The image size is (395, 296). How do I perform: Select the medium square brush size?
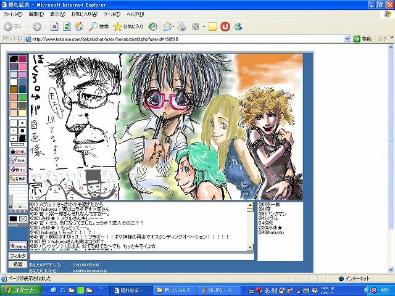tap(22, 131)
